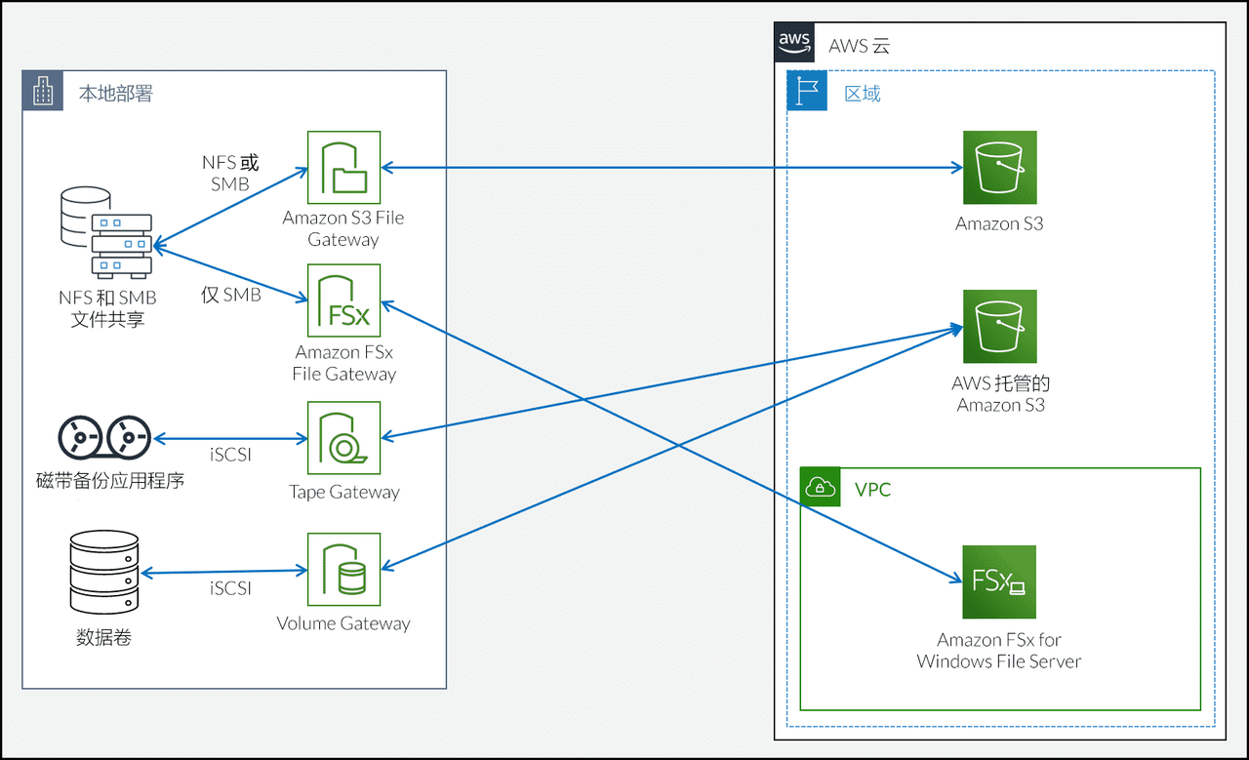Select the AWS 托管的 Amazon S3 bucket icon
The width and height of the screenshot is (1249, 760).
(999, 327)
